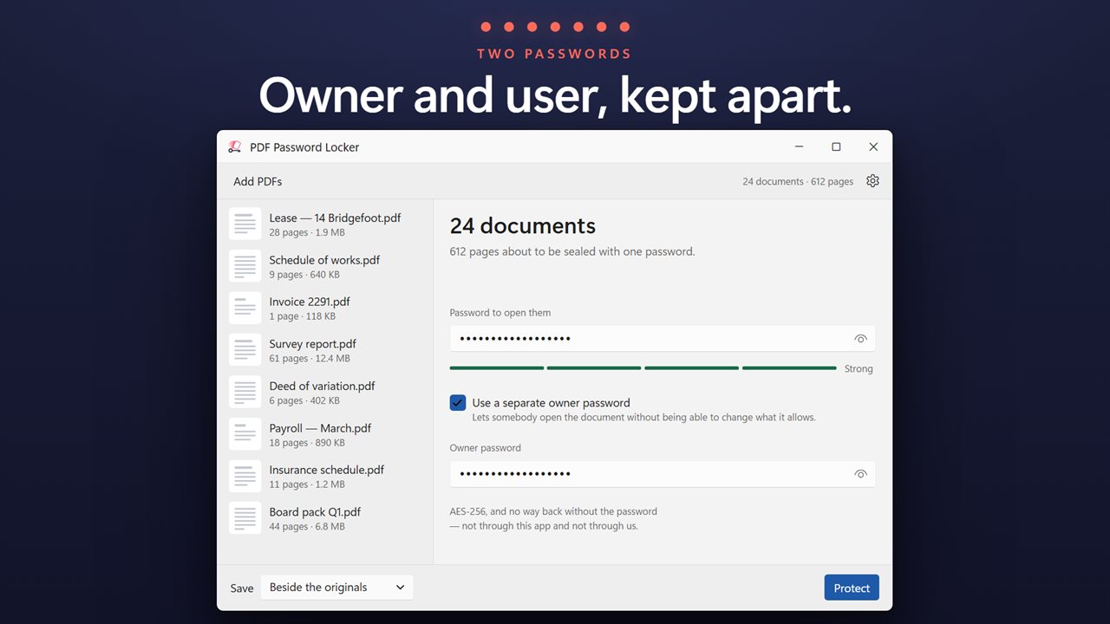Image resolution: width=1110 pixels, height=624 pixels.
Task: Click the Payroll — March.pdf document icon
Action: [x=245, y=434]
